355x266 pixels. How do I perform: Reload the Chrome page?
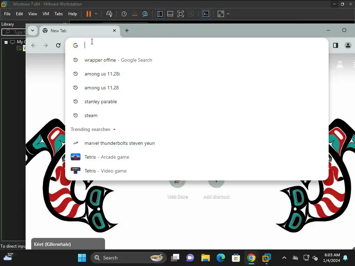click(58, 45)
